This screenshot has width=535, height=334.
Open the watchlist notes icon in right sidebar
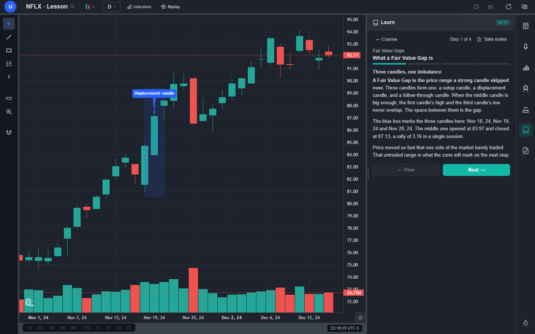point(526,26)
